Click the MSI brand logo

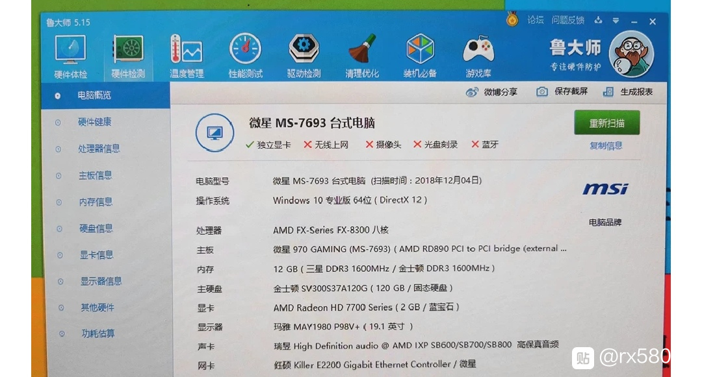coord(605,189)
